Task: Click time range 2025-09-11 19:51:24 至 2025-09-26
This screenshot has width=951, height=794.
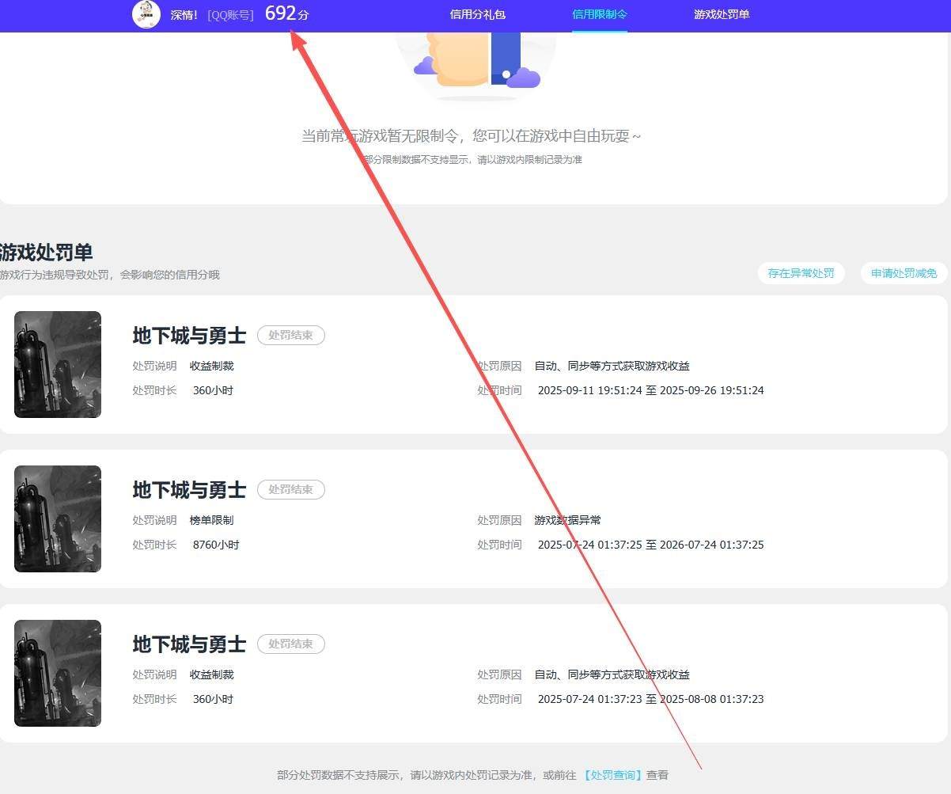Action: (x=651, y=390)
